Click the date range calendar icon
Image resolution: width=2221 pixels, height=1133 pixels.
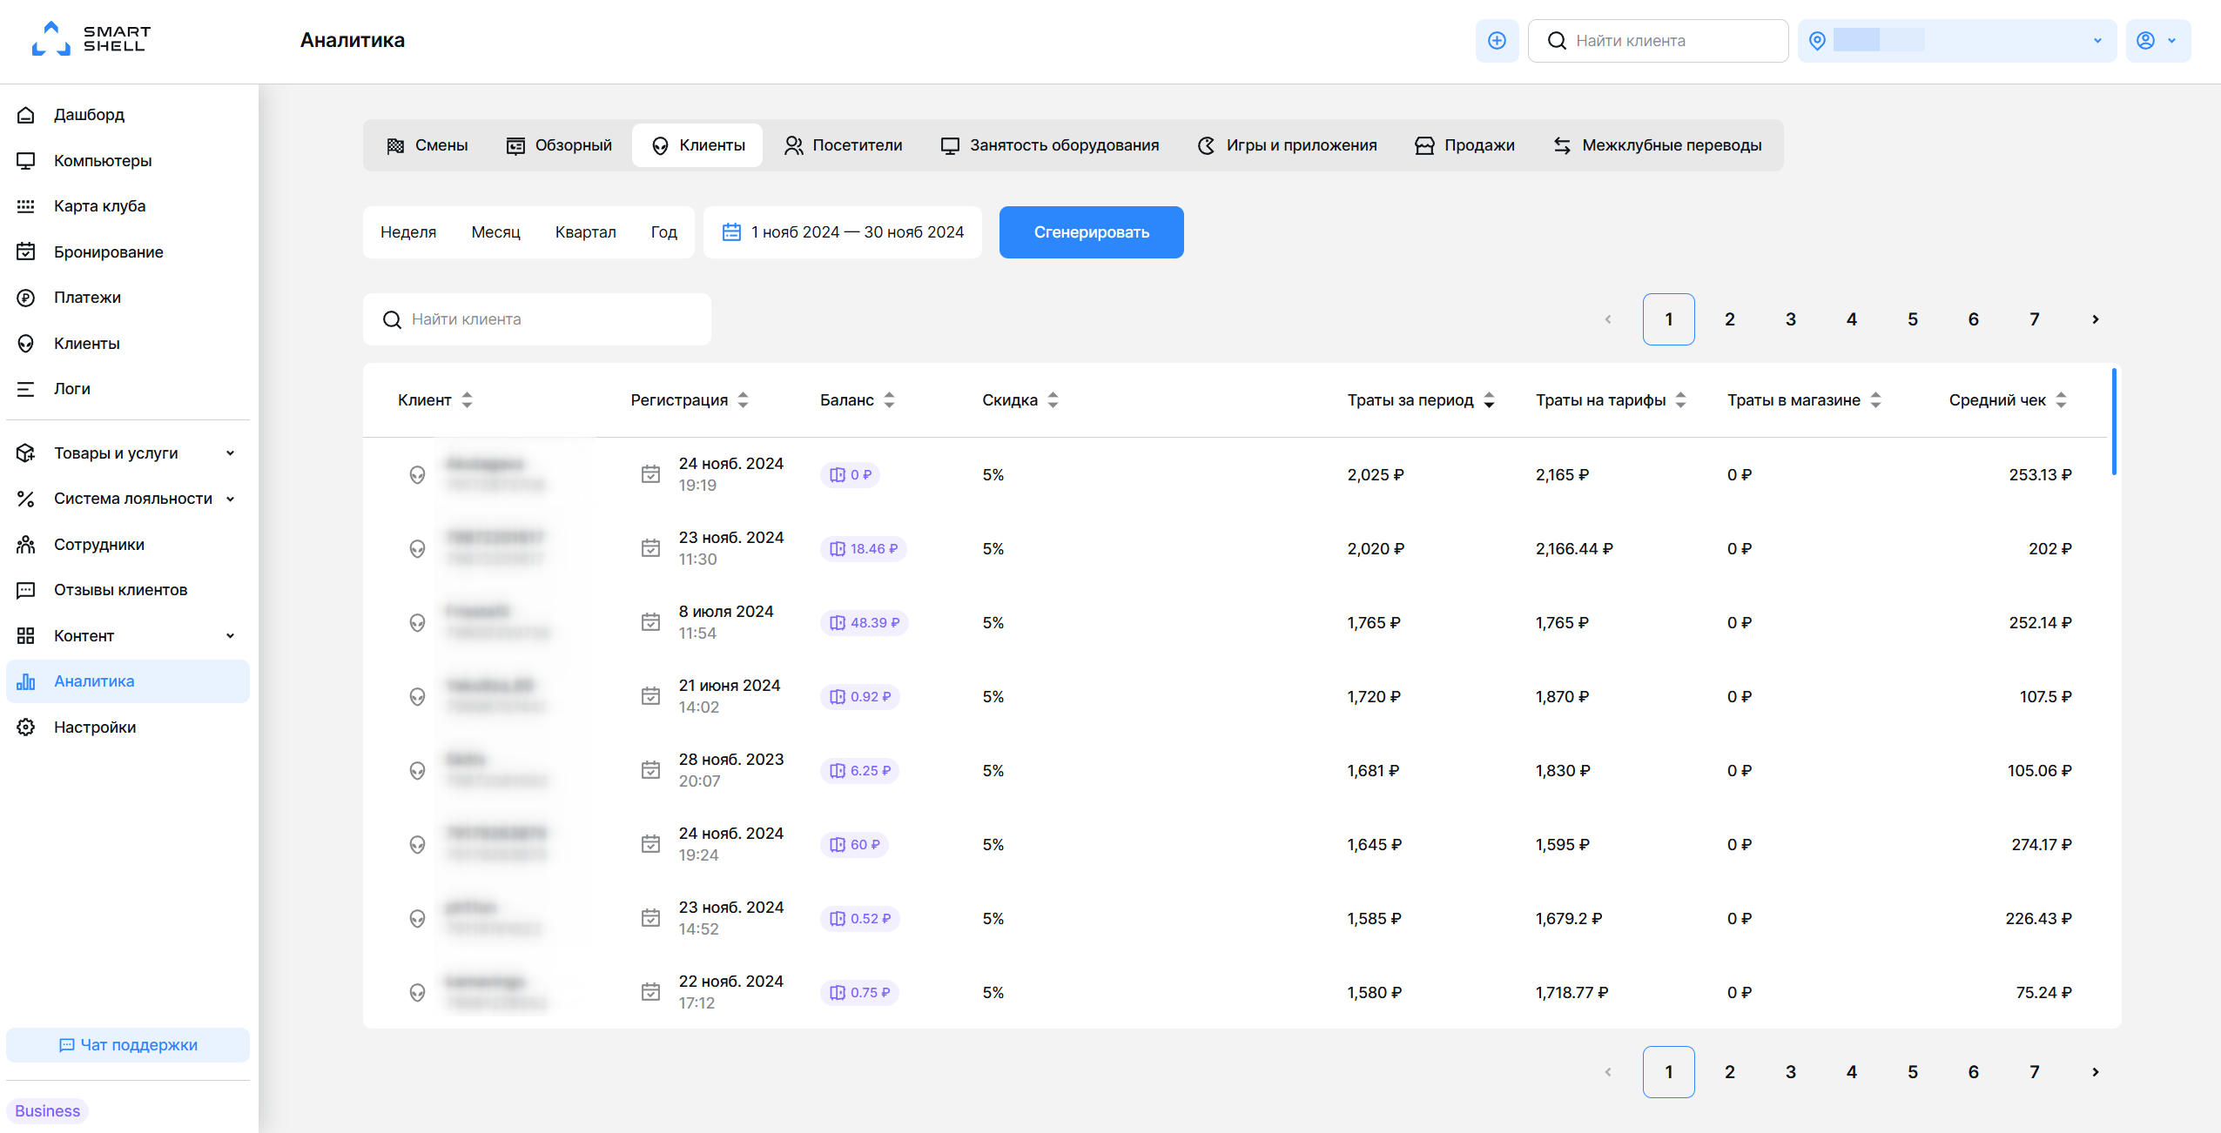tap(731, 232)
